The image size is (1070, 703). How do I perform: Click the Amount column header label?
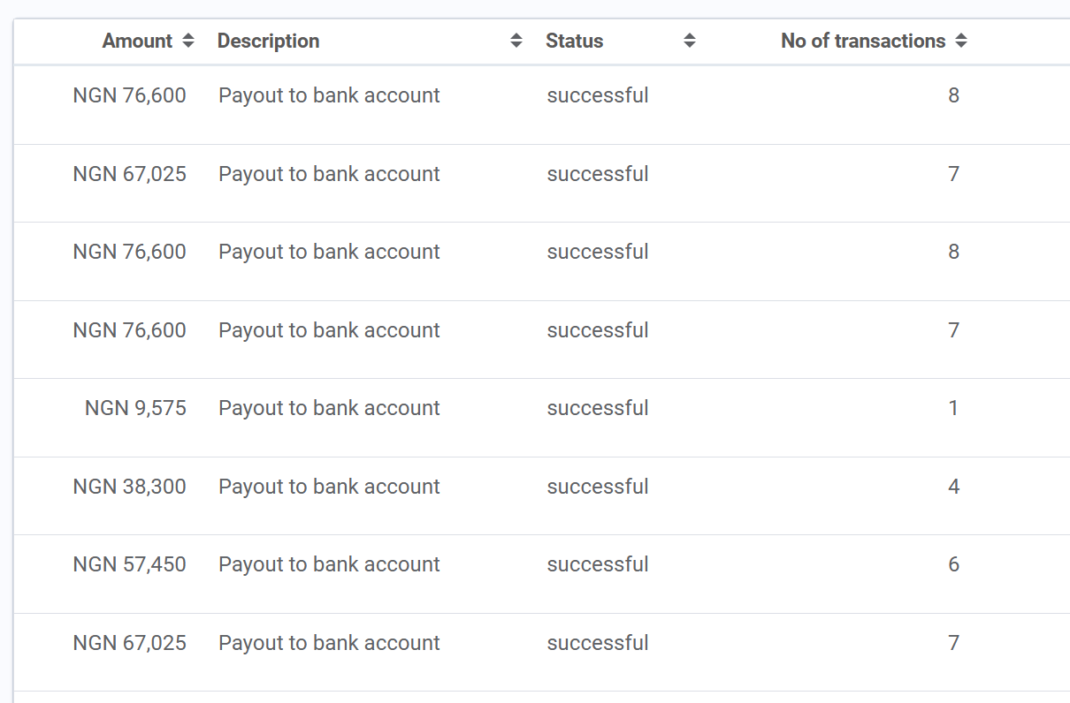tap(137, 41)
